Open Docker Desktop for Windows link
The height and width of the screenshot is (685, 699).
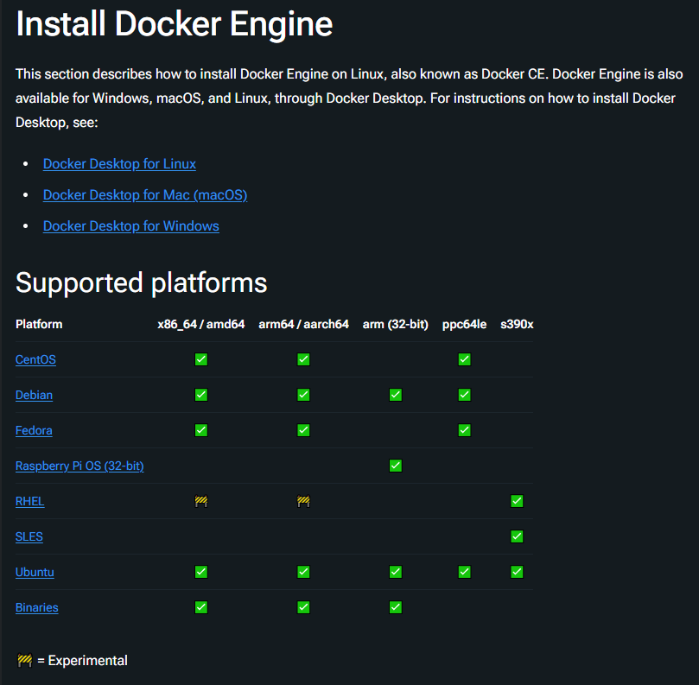(x=131, y=226)
